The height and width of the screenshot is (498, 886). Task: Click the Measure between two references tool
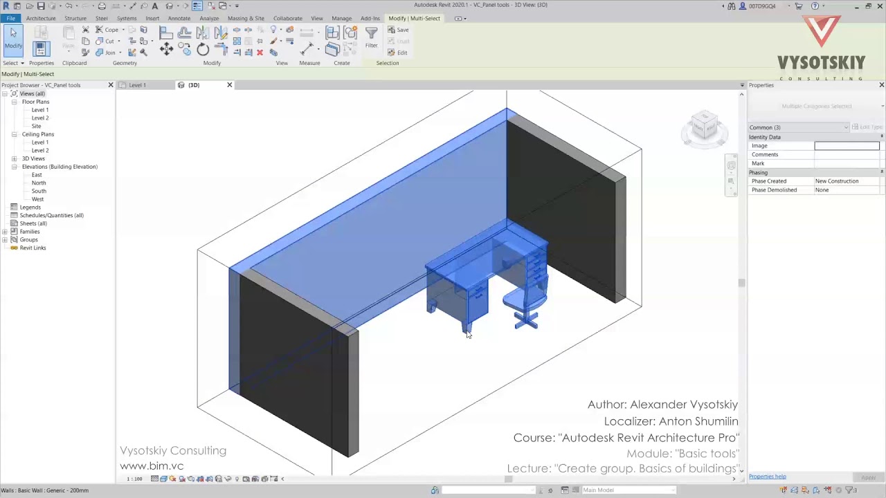[x=307, y=48]
